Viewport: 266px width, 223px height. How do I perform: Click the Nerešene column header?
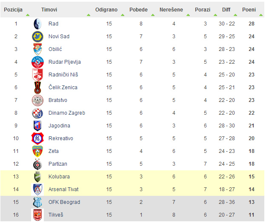pos(171,10)
